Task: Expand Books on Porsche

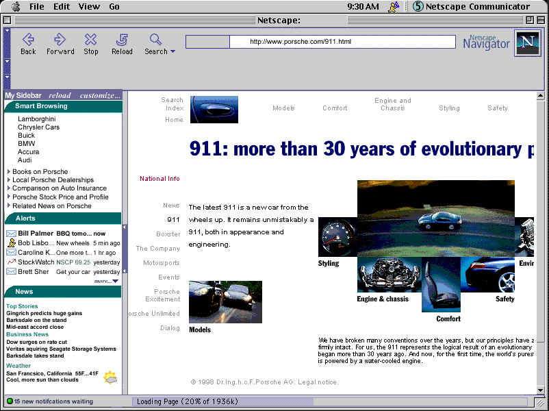Action: point(9,171)
